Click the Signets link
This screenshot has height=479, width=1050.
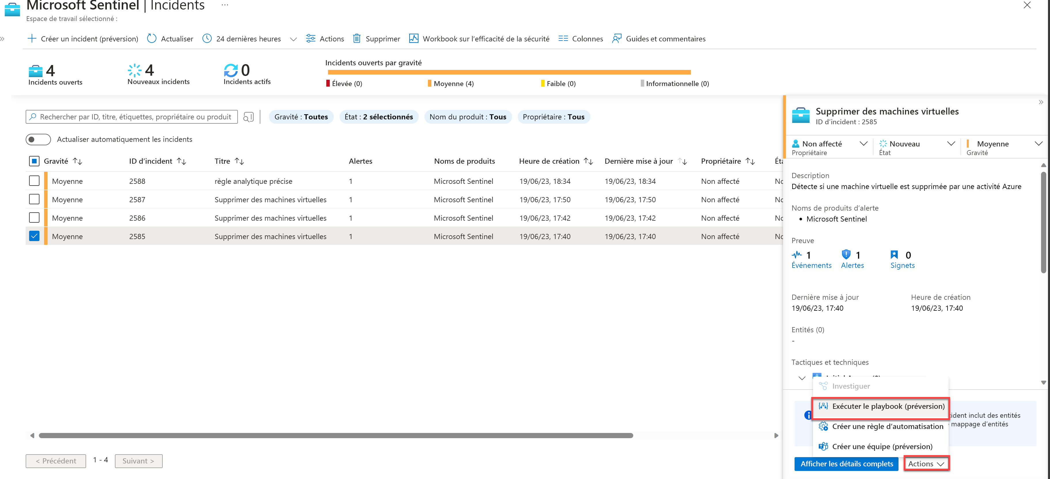[x=903, y=266]
